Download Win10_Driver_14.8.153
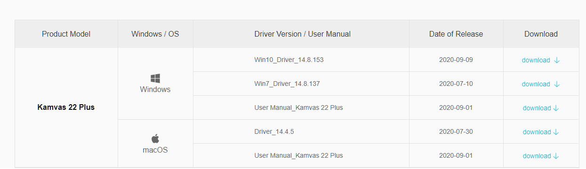Screen dimensions: 586x169 (541, 60)
